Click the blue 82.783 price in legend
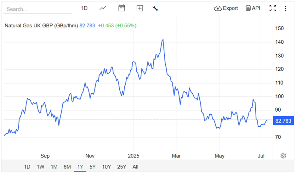This screenshot has width=296, height=172. coord(87,26)
